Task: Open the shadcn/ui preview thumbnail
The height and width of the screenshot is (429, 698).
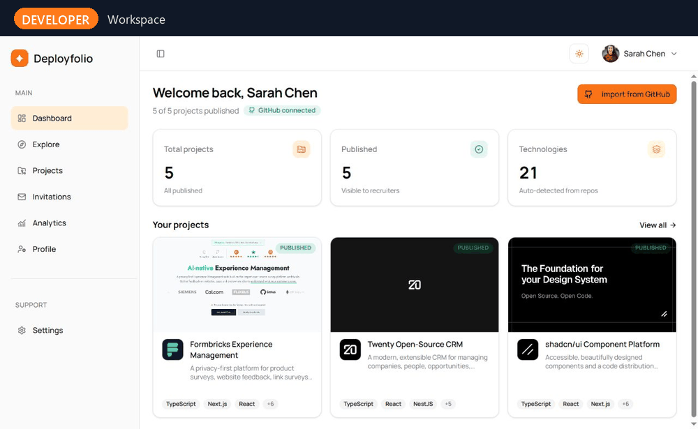Action: click(x=592, y=285)
